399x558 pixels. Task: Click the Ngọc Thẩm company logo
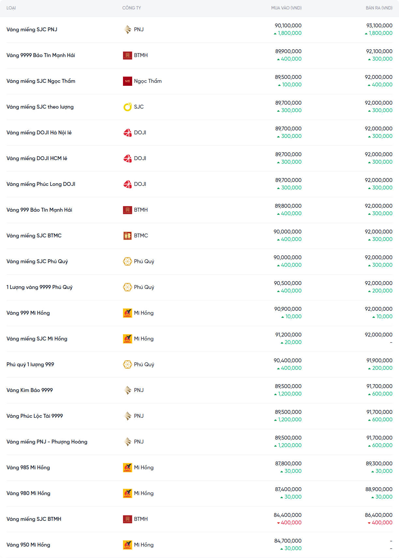tap(127, 81)
